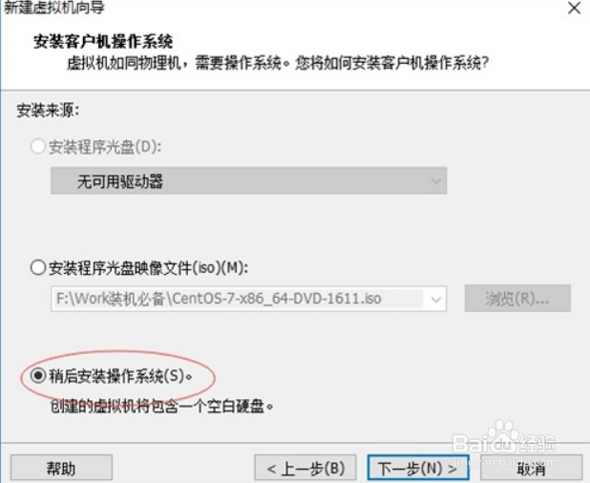Select 安装程序光盘(D) radio option
The width and height of the screenshot is (590, 483).
[38, 147]
